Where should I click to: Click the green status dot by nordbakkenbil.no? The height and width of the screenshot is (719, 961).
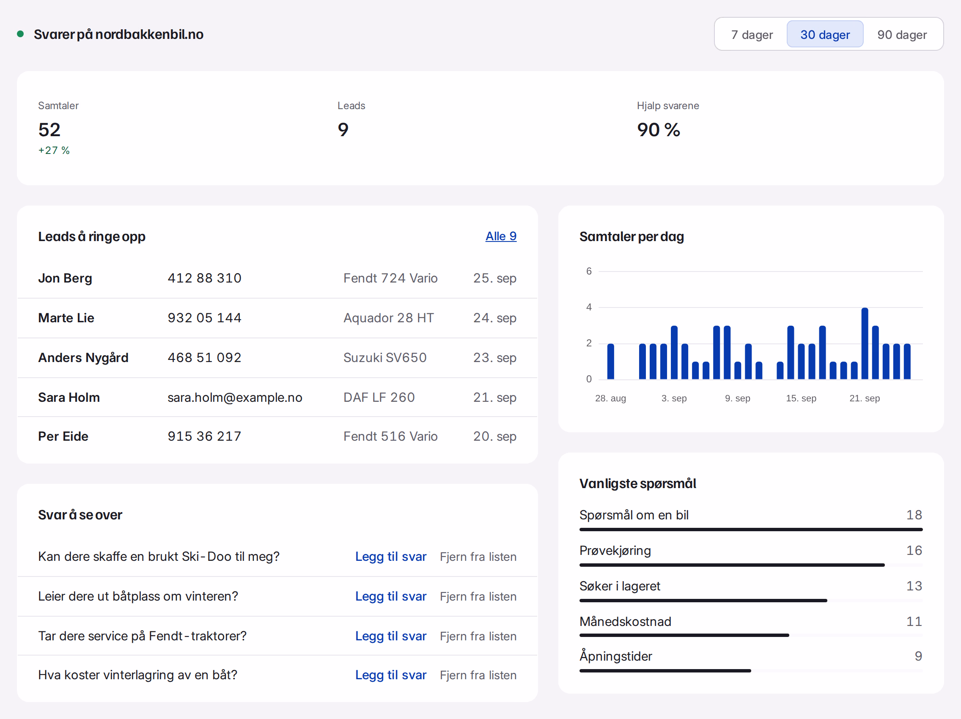tap(20, 34)
